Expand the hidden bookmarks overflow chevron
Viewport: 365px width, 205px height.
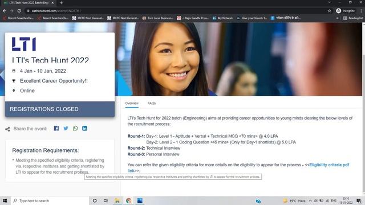point(337,18)
